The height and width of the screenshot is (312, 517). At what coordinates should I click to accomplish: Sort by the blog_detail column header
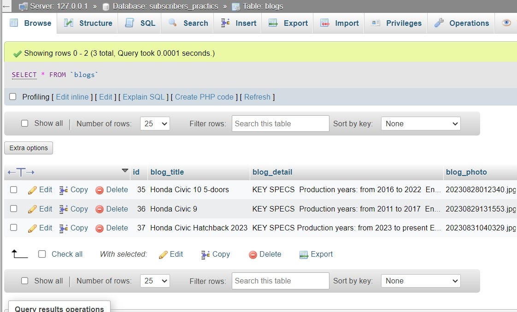[272, 172]
